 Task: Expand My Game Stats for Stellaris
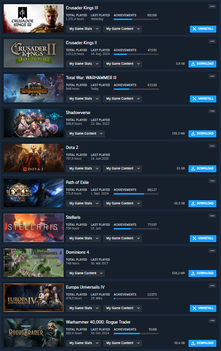pyautogui.click(x=83, y=238)
